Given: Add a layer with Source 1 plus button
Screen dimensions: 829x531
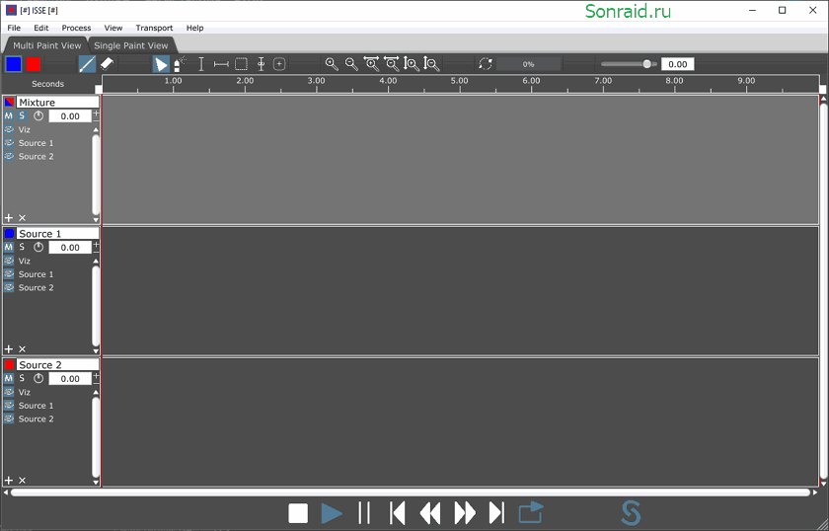Looking at the screenshot, I should tap(9, 349).
